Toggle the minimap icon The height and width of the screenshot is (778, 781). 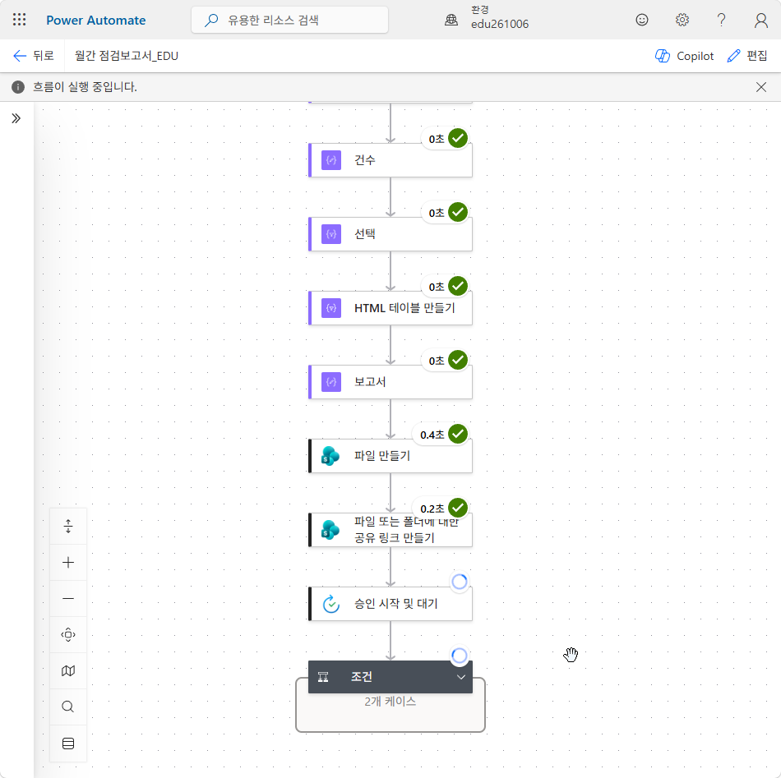(x=68, y=671)
